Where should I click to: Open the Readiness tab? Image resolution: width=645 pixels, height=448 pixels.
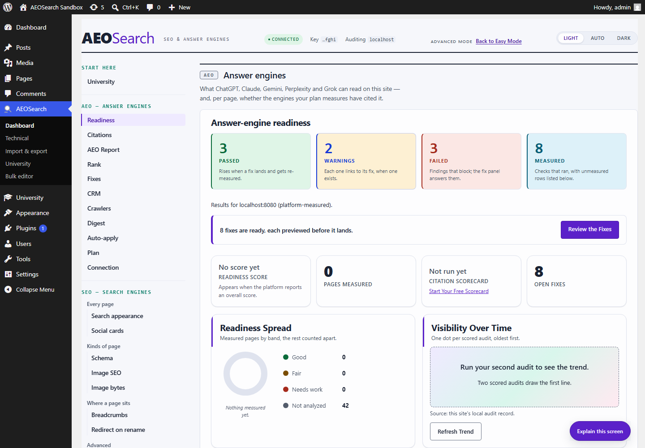(x=133, y=120)
